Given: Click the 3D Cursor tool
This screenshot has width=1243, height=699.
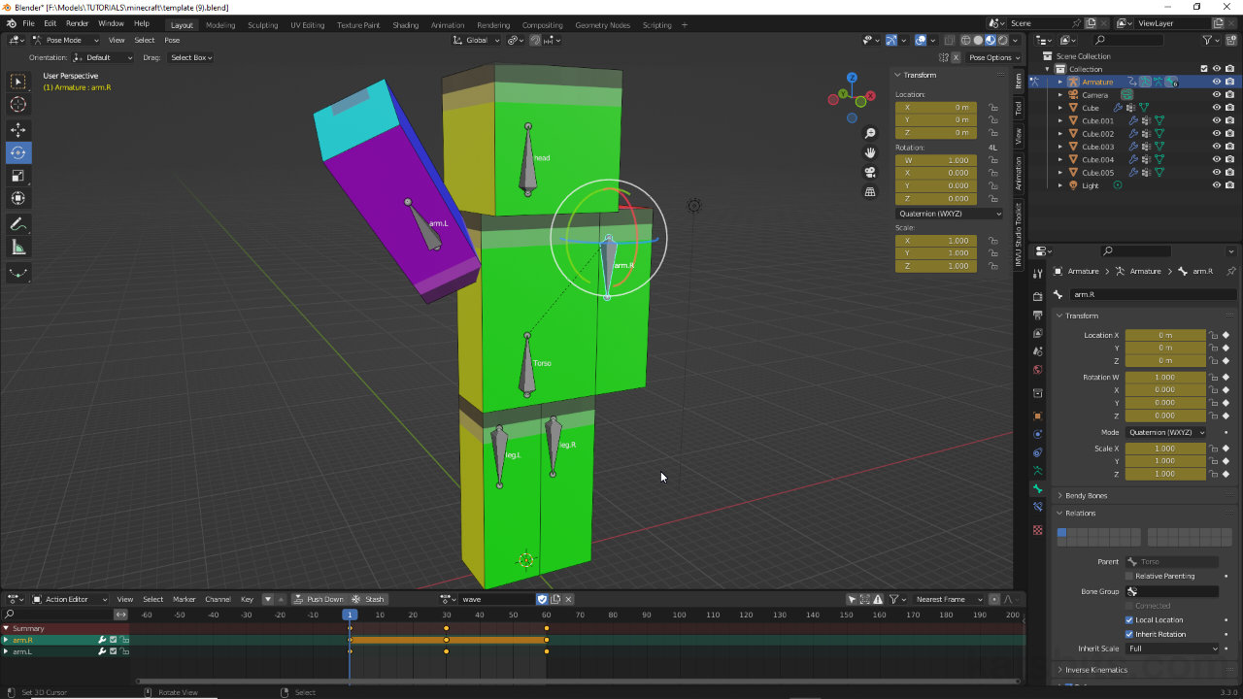Looking at the screenshot, I should coord(18,105).
